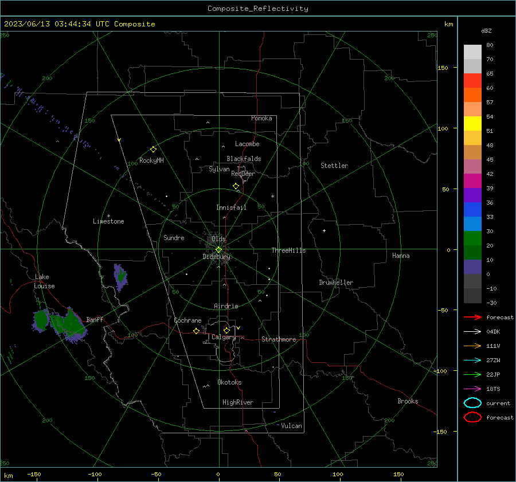Click the Stettler map label
This screenshot has width=516, height=482.
(x=334, y=166)
